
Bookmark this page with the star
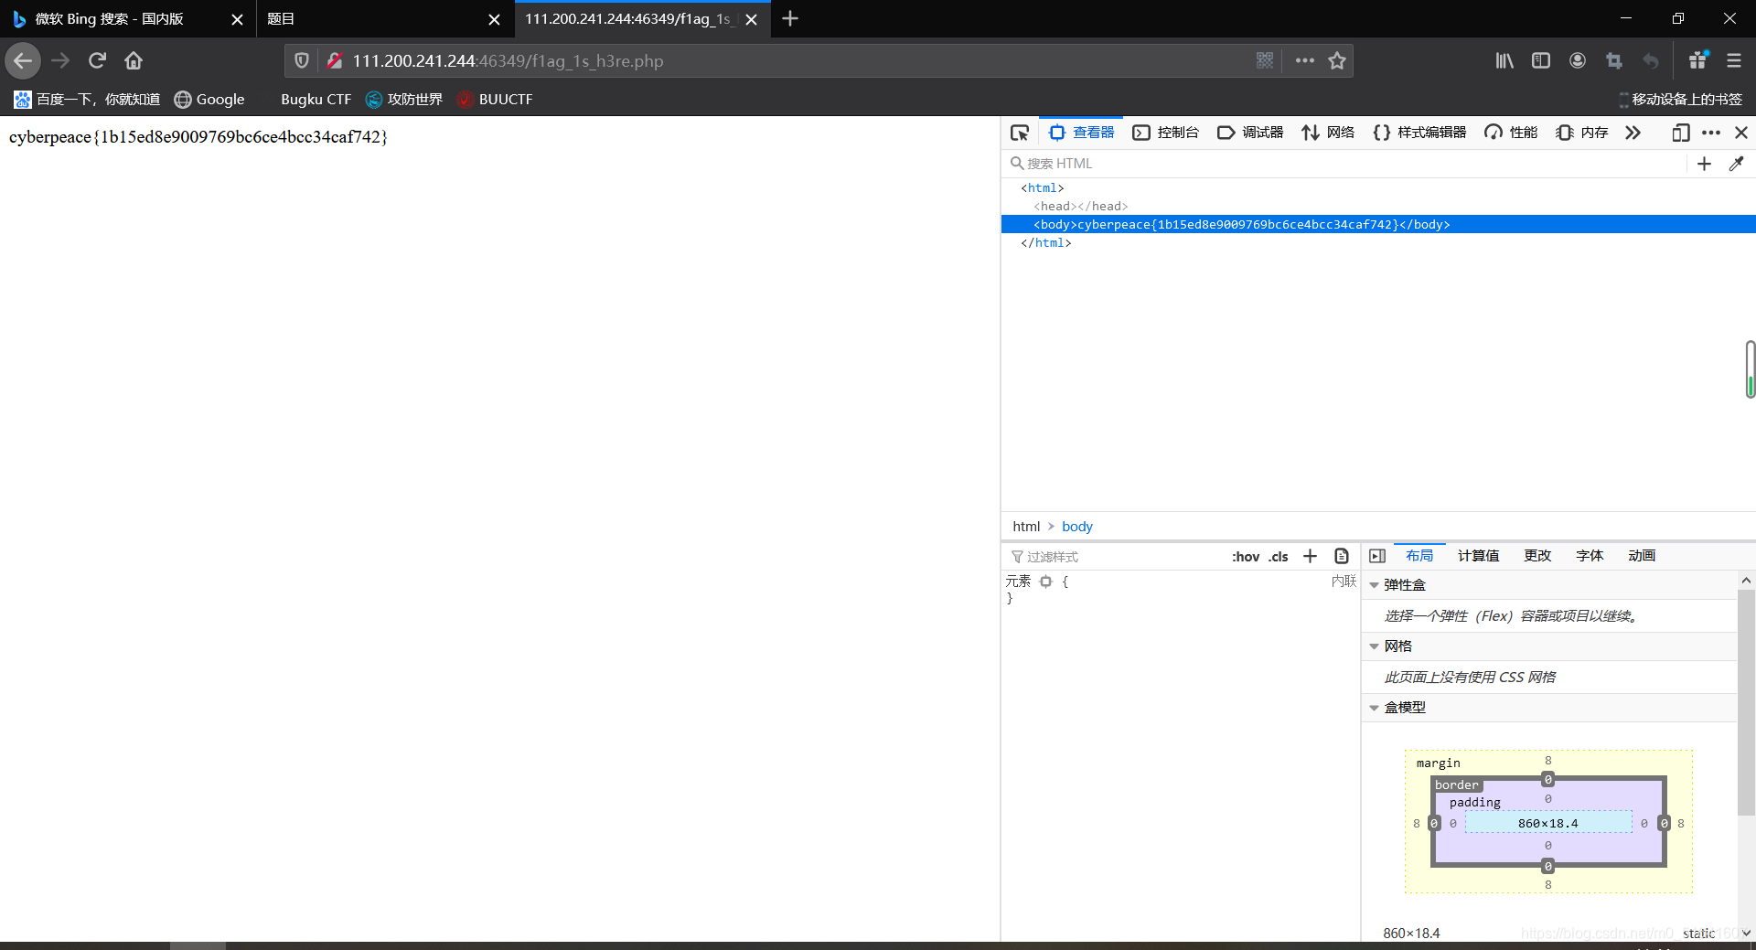(x=1337, y=60)
